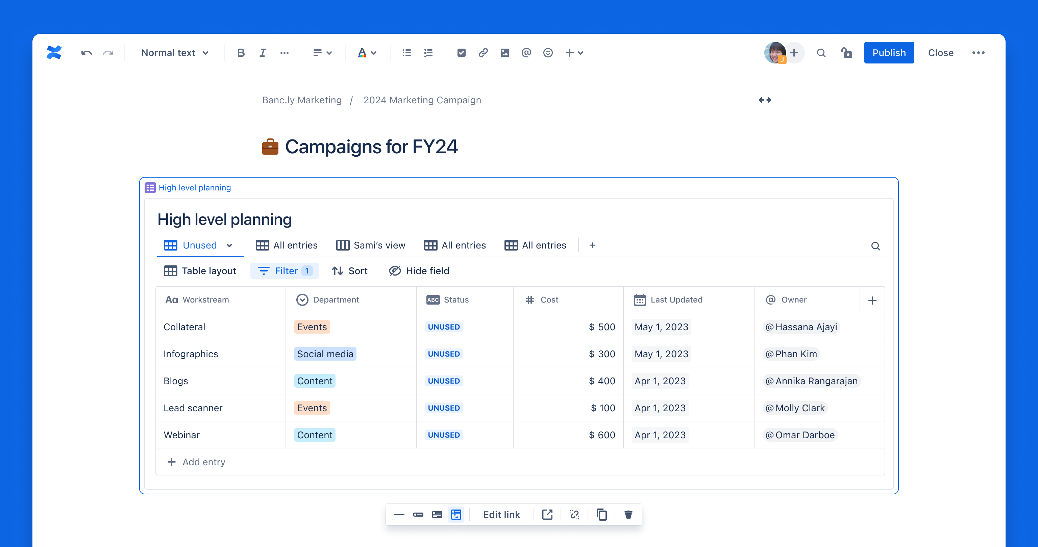1038x547 pixels.
Task: Insert an action item checkbox
Action: pyautogui.click(x=461, y=52)
